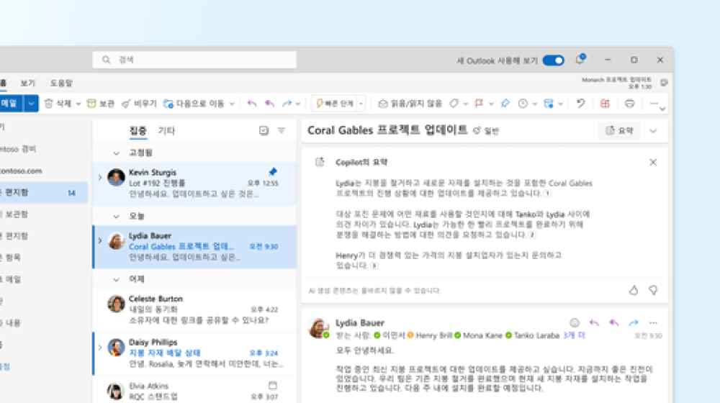Open Celeste Burton's email in the list

(194, 309)
